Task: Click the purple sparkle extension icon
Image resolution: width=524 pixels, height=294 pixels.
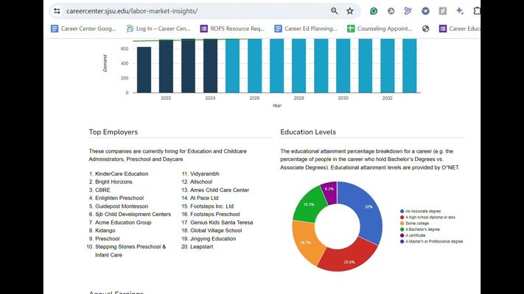Action: 460,11
